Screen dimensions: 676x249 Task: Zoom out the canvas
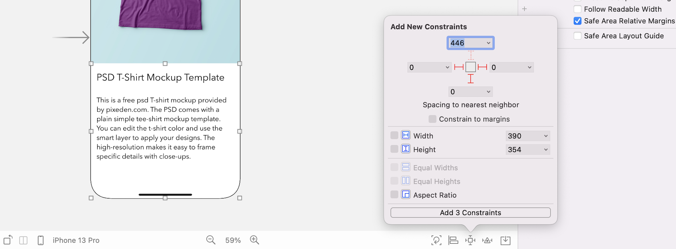click(x=211, y=240)
